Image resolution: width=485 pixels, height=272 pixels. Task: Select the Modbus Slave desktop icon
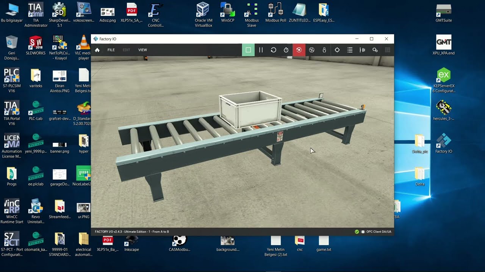click(252, 15)
